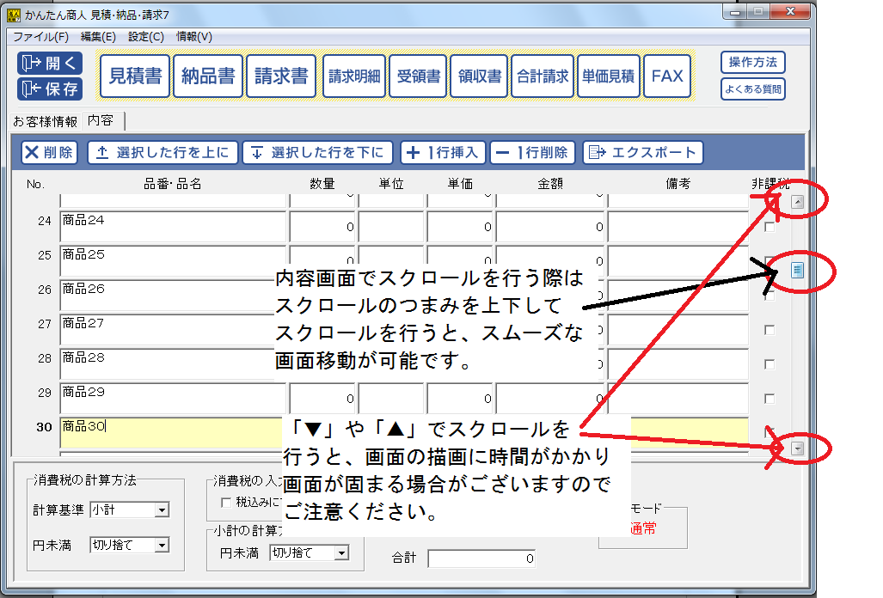Check the 非課税 box for row 27
This screenshot has width=883, height=598.
point(770,330)
